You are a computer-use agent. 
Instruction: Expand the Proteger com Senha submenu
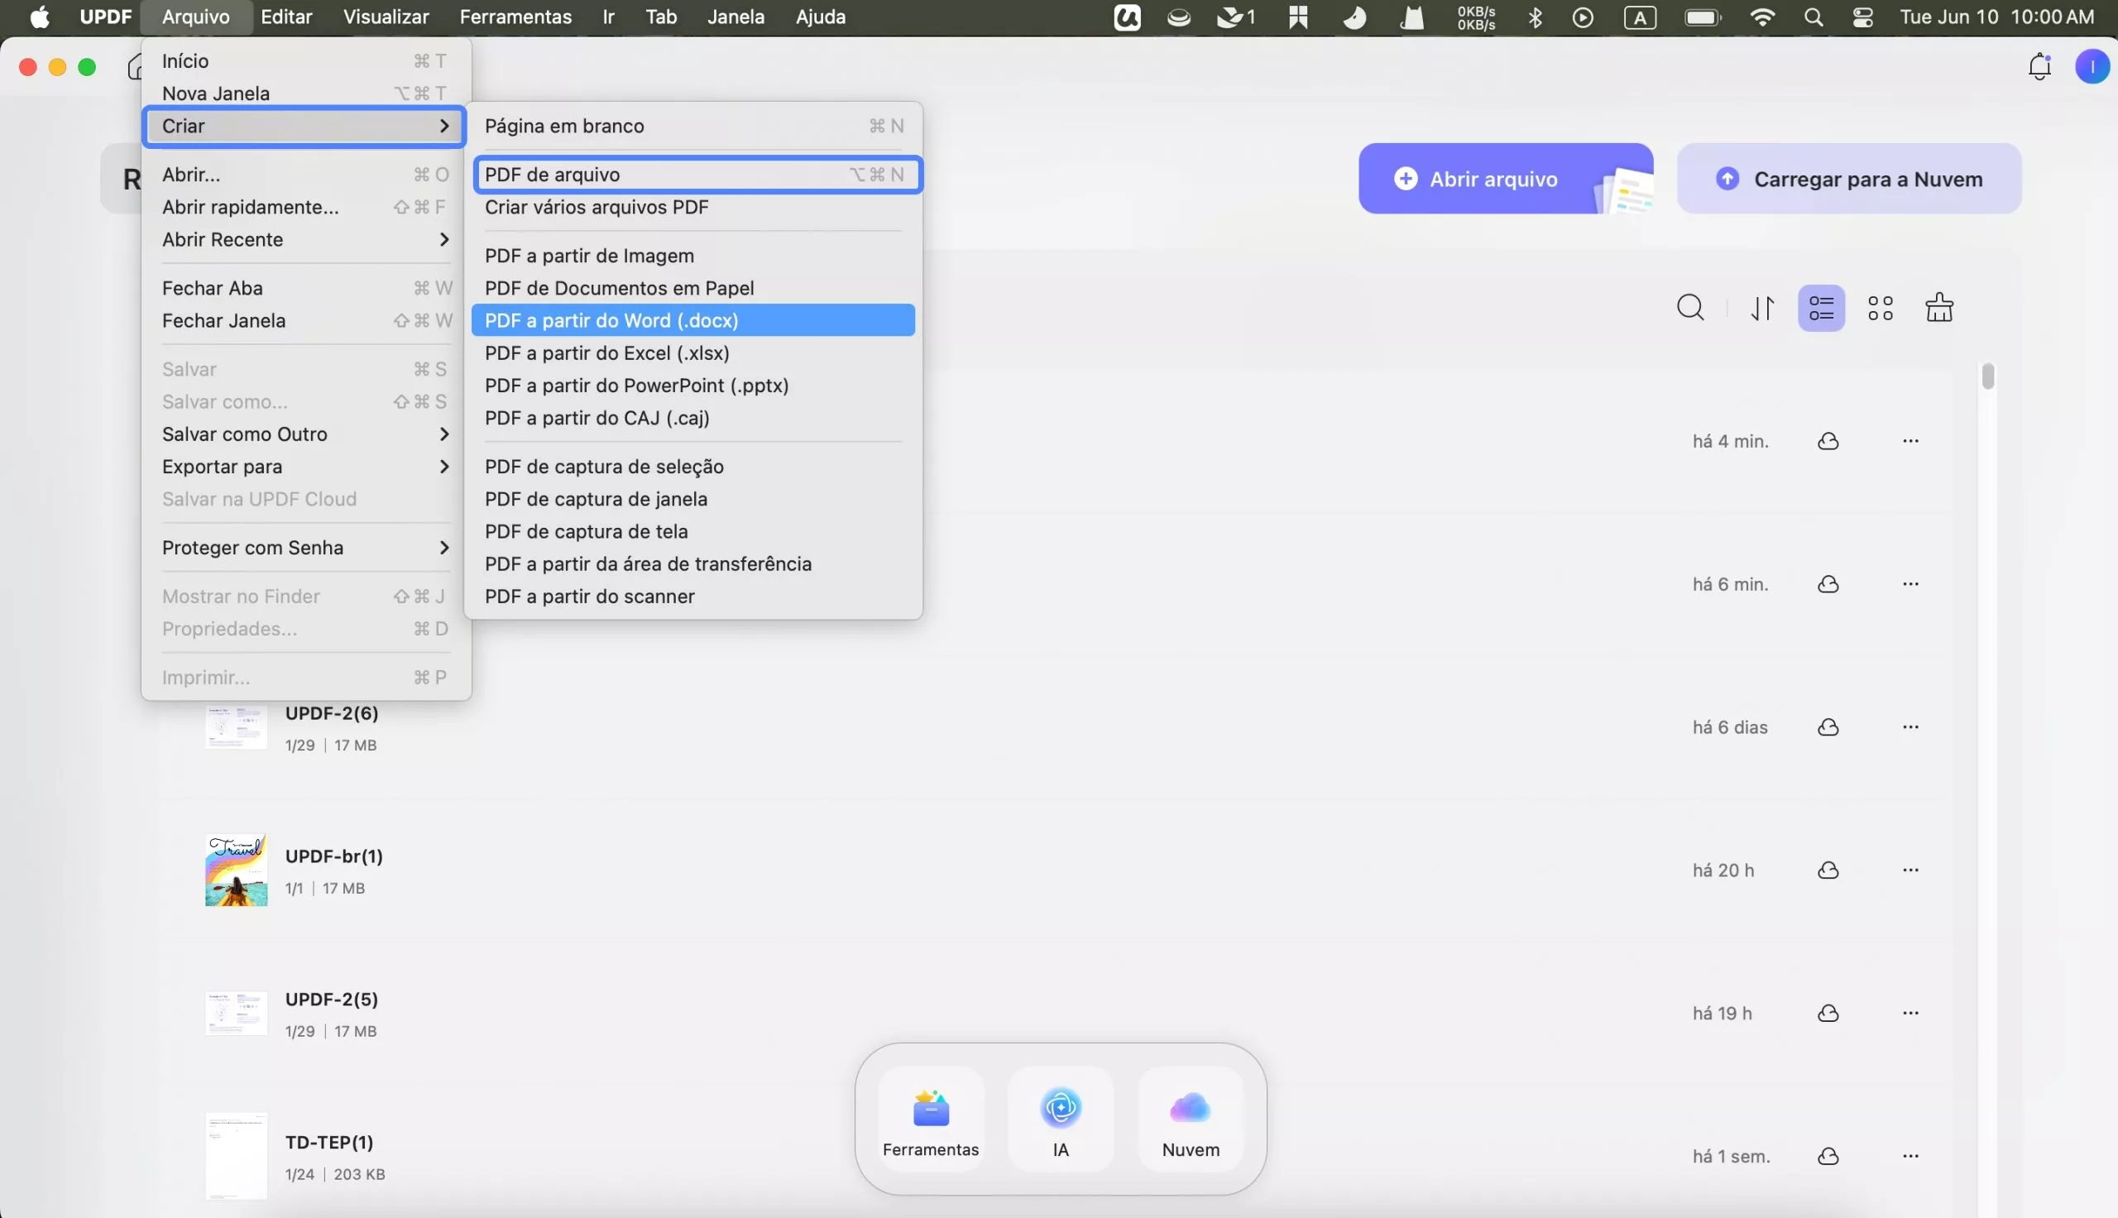tap(304, 549)
